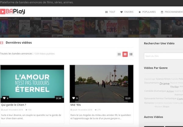The width and height of the screenshot is (183, 127).
Task: Click the Rechercher Une Vidéo heading
Action: coord(159,43)
